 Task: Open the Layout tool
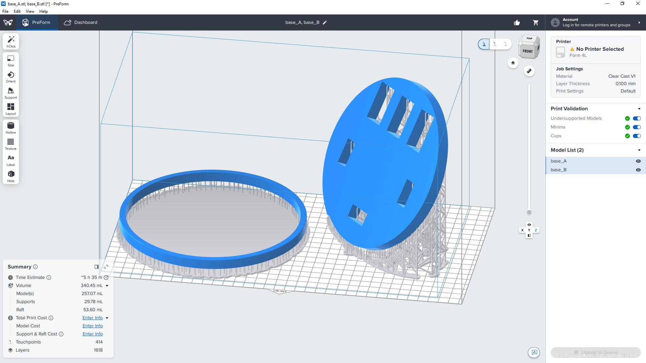tap(11, 109)
